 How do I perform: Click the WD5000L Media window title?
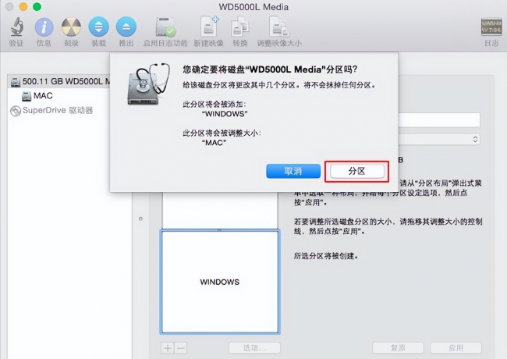pyautogui.click(x=253, y=7)
